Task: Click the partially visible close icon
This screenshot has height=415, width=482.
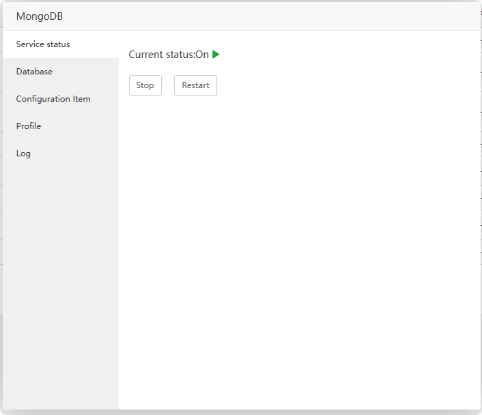Action: coord(480,12)
